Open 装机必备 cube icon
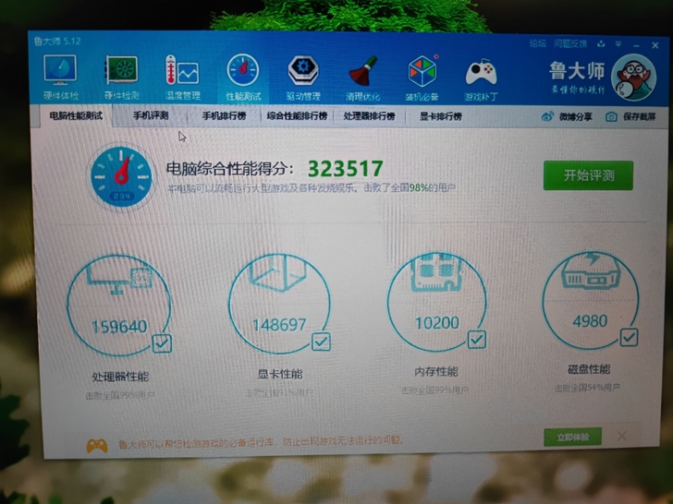The height and width of the screenshot is (504, 673). tap(422, 71)
